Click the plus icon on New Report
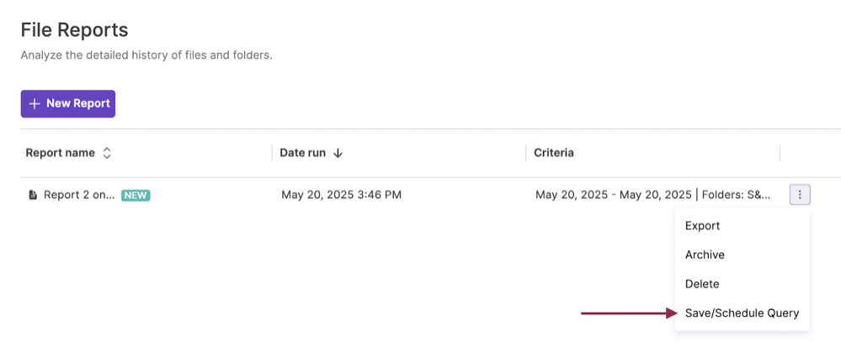The width and height of the screenshot is (841, 342). pyautogui.click(x=35, y=103)
